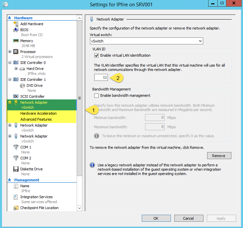Screen dimensions: 243x228
Task: Click the Add Hardware icon
Action: 16,24
